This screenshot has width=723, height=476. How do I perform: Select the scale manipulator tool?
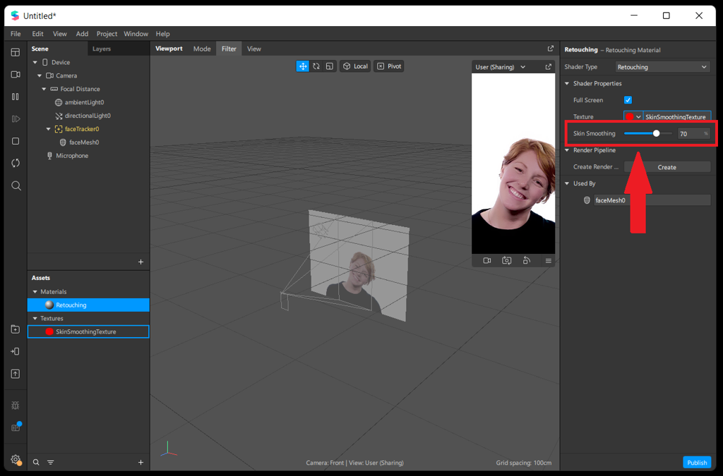(329, 66)
